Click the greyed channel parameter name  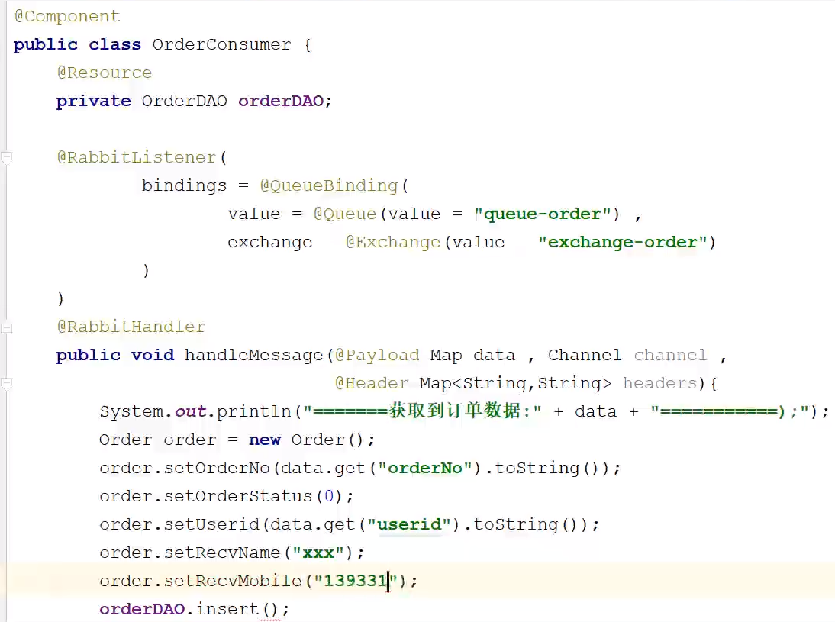tap(670, 355)
